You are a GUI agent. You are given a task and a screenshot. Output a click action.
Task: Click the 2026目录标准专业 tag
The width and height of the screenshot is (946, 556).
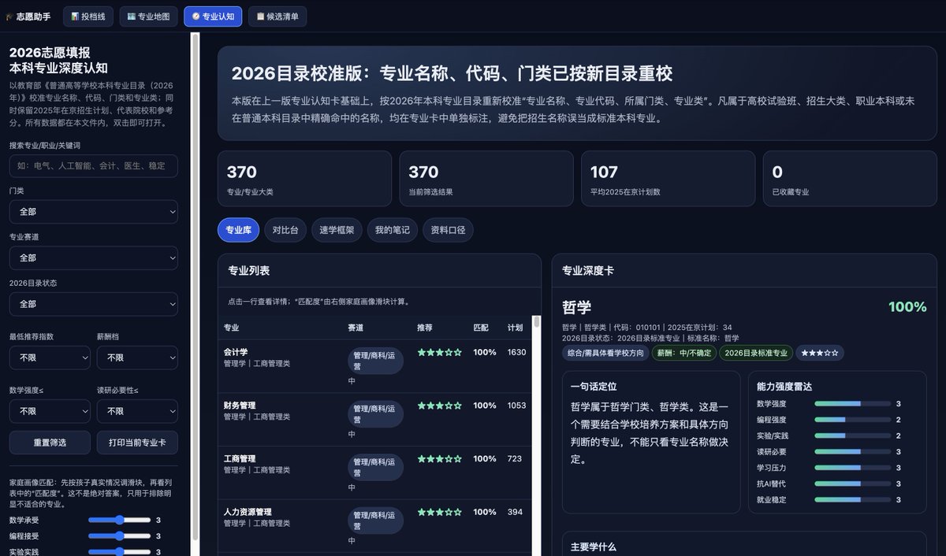coord(756,354)
